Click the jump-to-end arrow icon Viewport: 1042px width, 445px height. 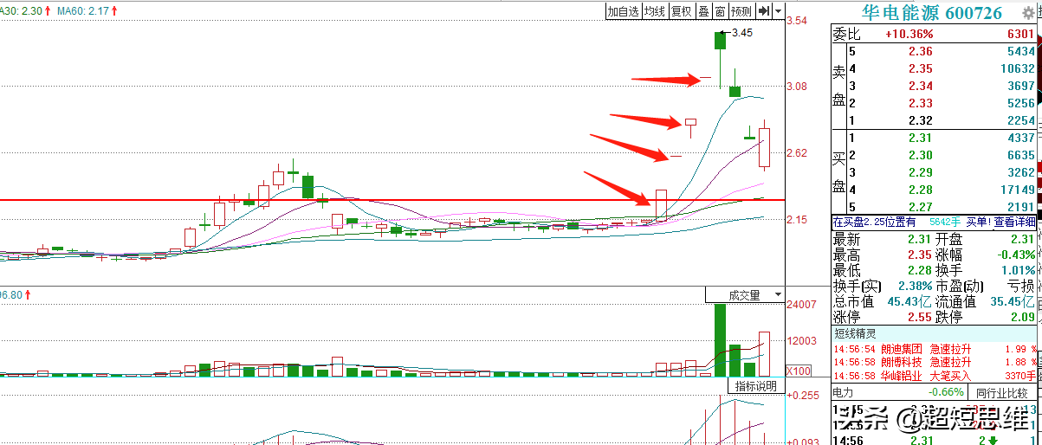point(764,10)
